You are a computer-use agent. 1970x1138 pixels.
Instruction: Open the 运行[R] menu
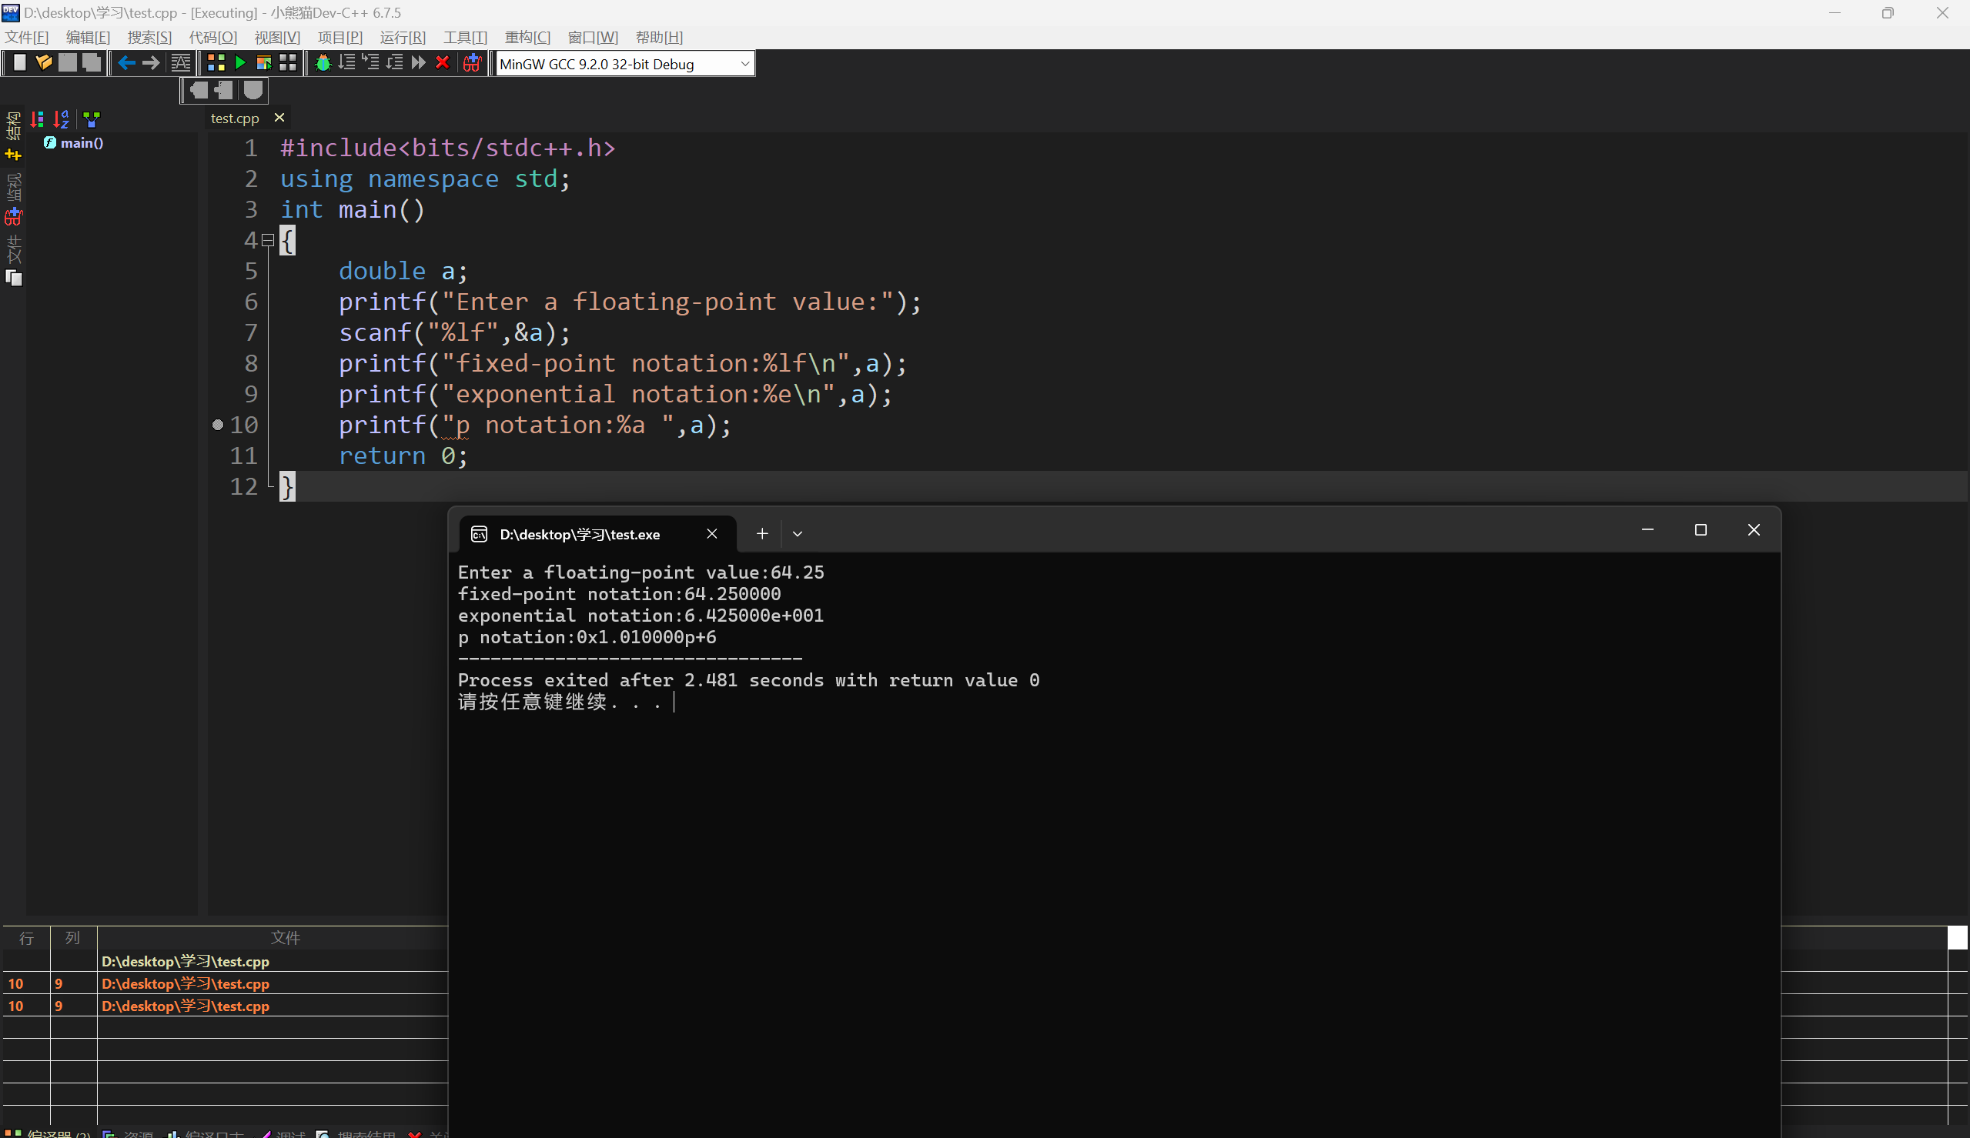point(403,37)
